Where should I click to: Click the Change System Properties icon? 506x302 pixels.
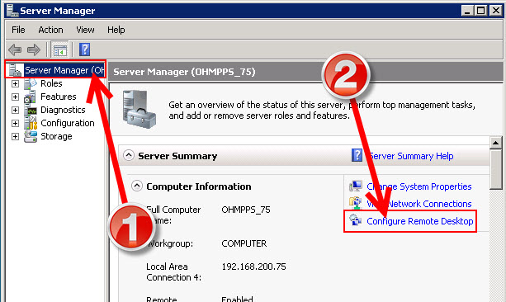[356, 186]
